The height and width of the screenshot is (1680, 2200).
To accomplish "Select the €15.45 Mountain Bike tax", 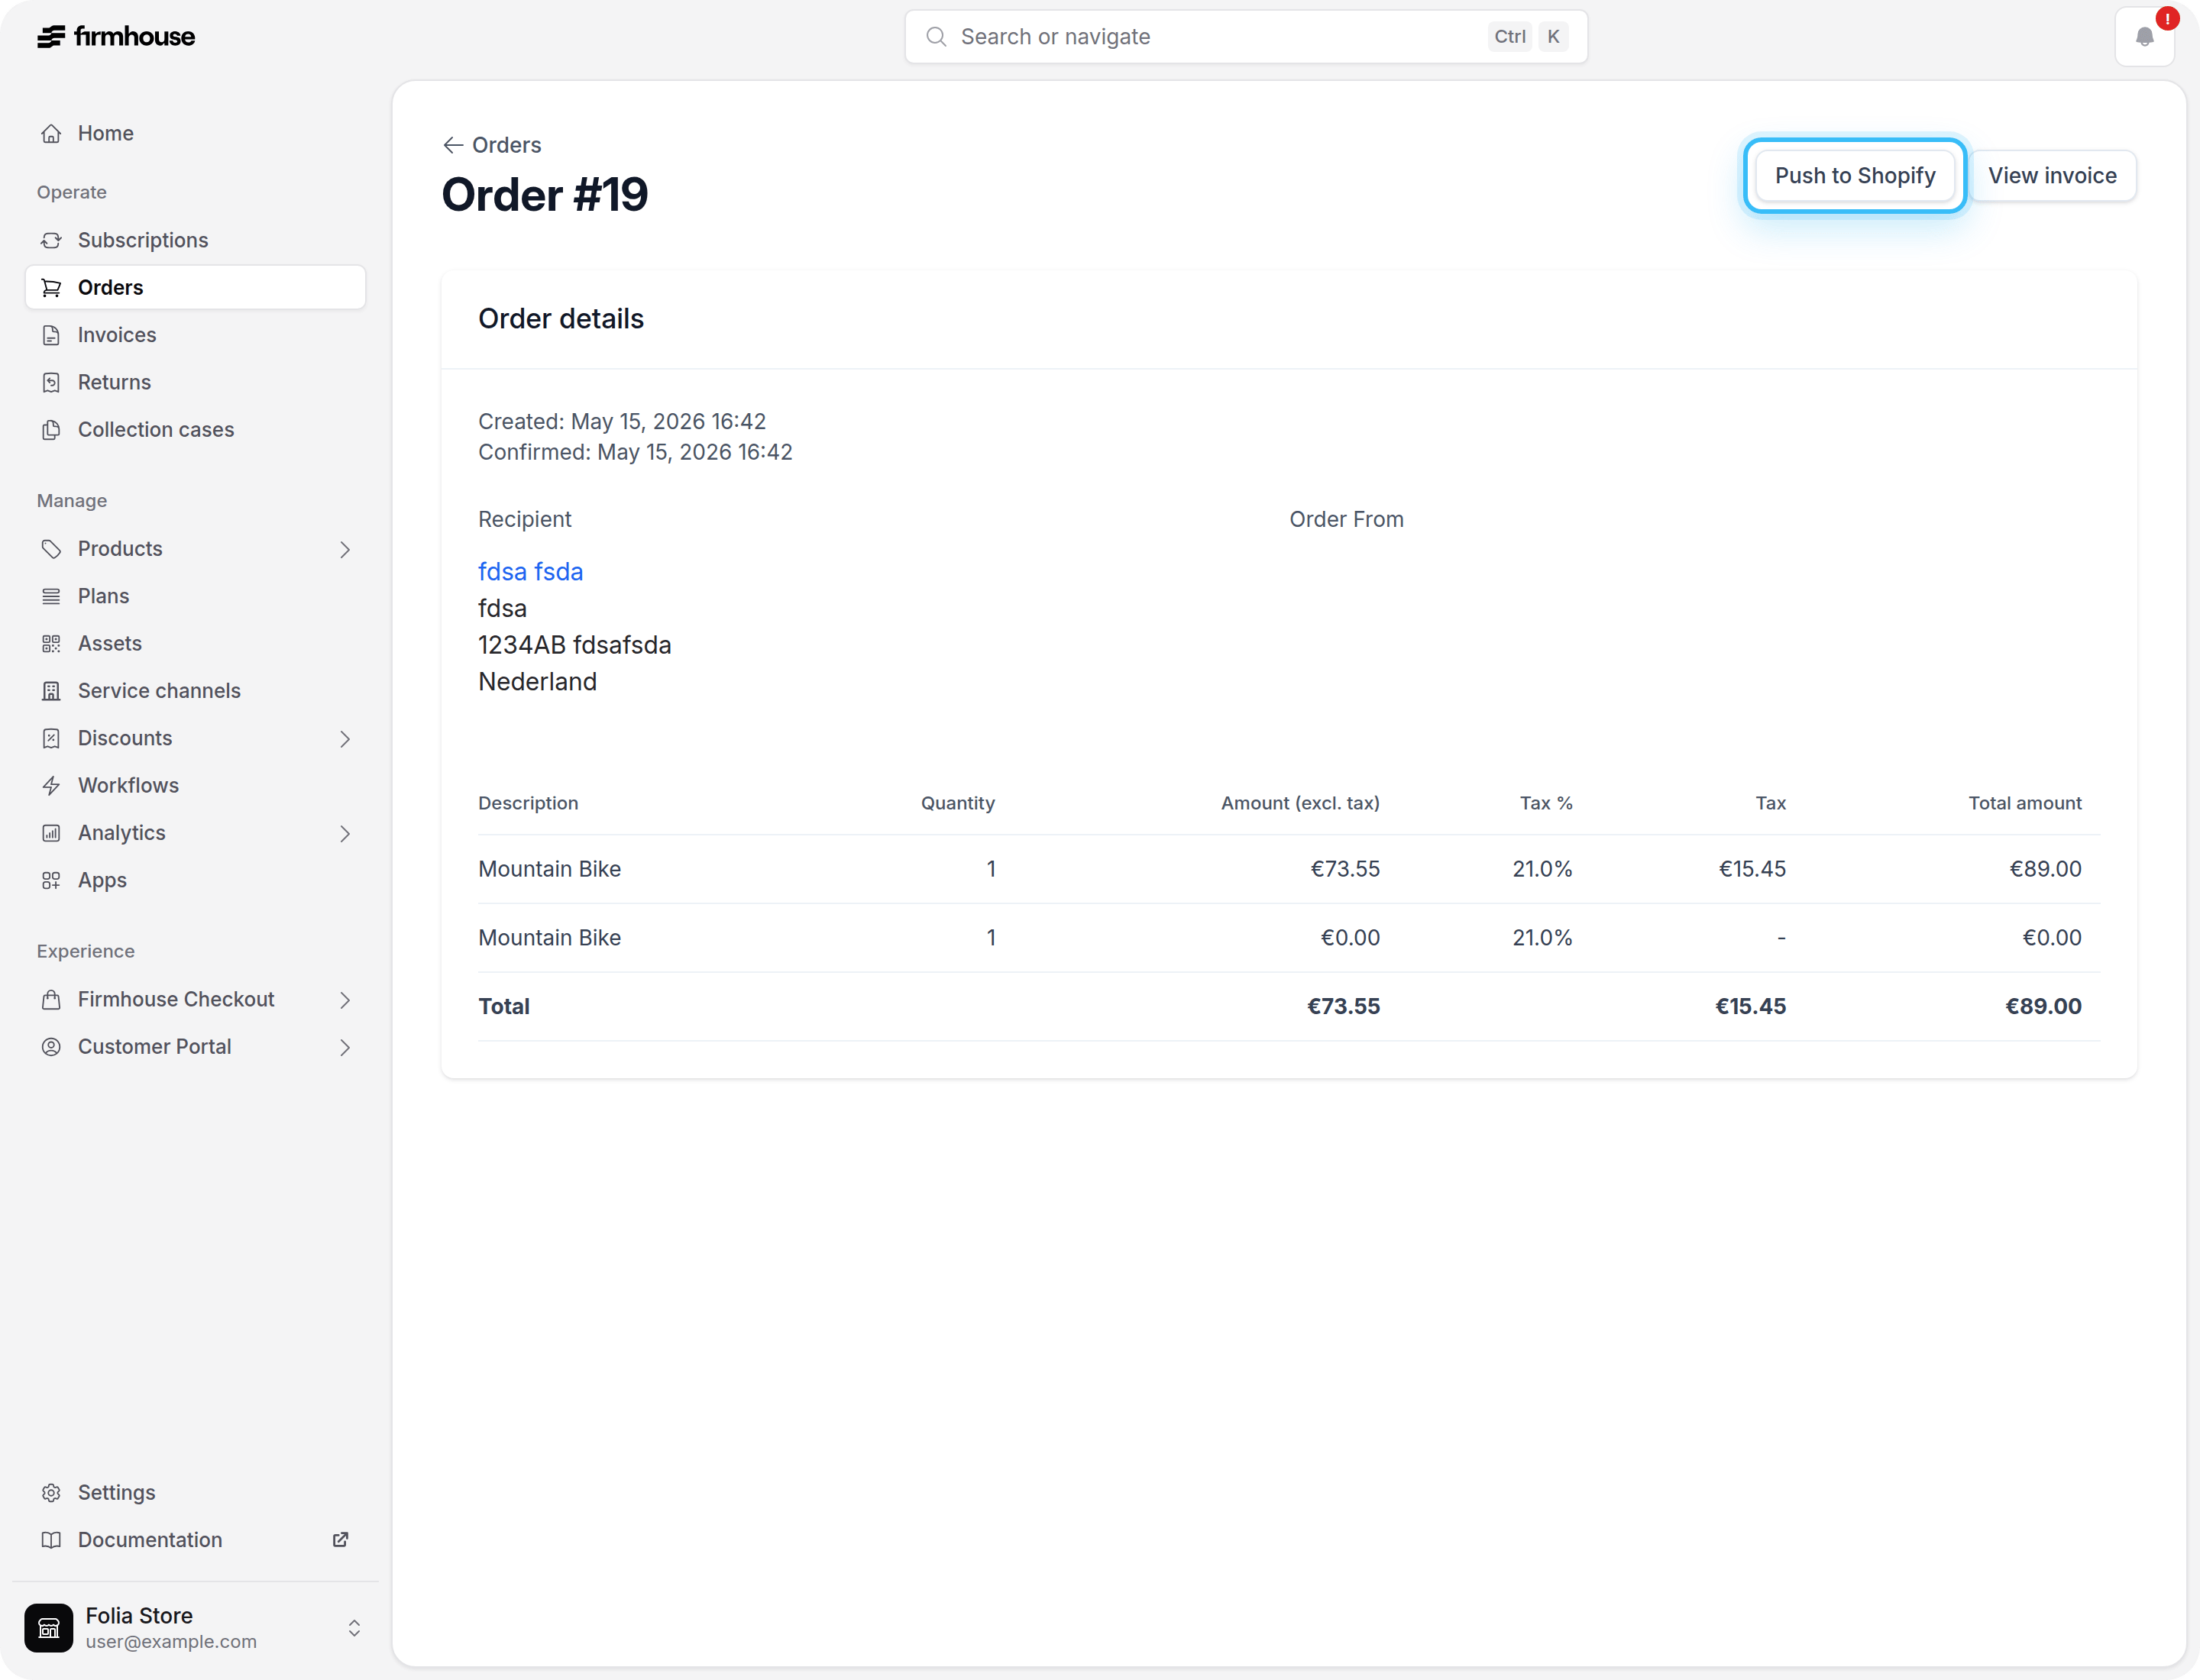I will [1752, 869].
